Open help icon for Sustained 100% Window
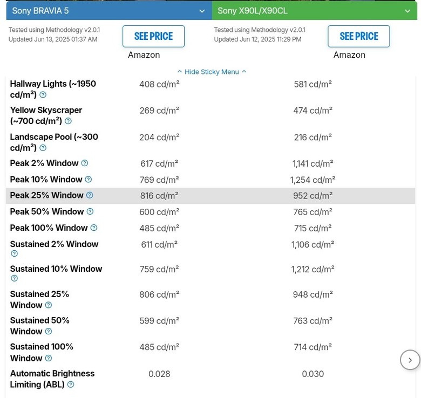This screenshot has height=398, width=421. click(49, 358)
